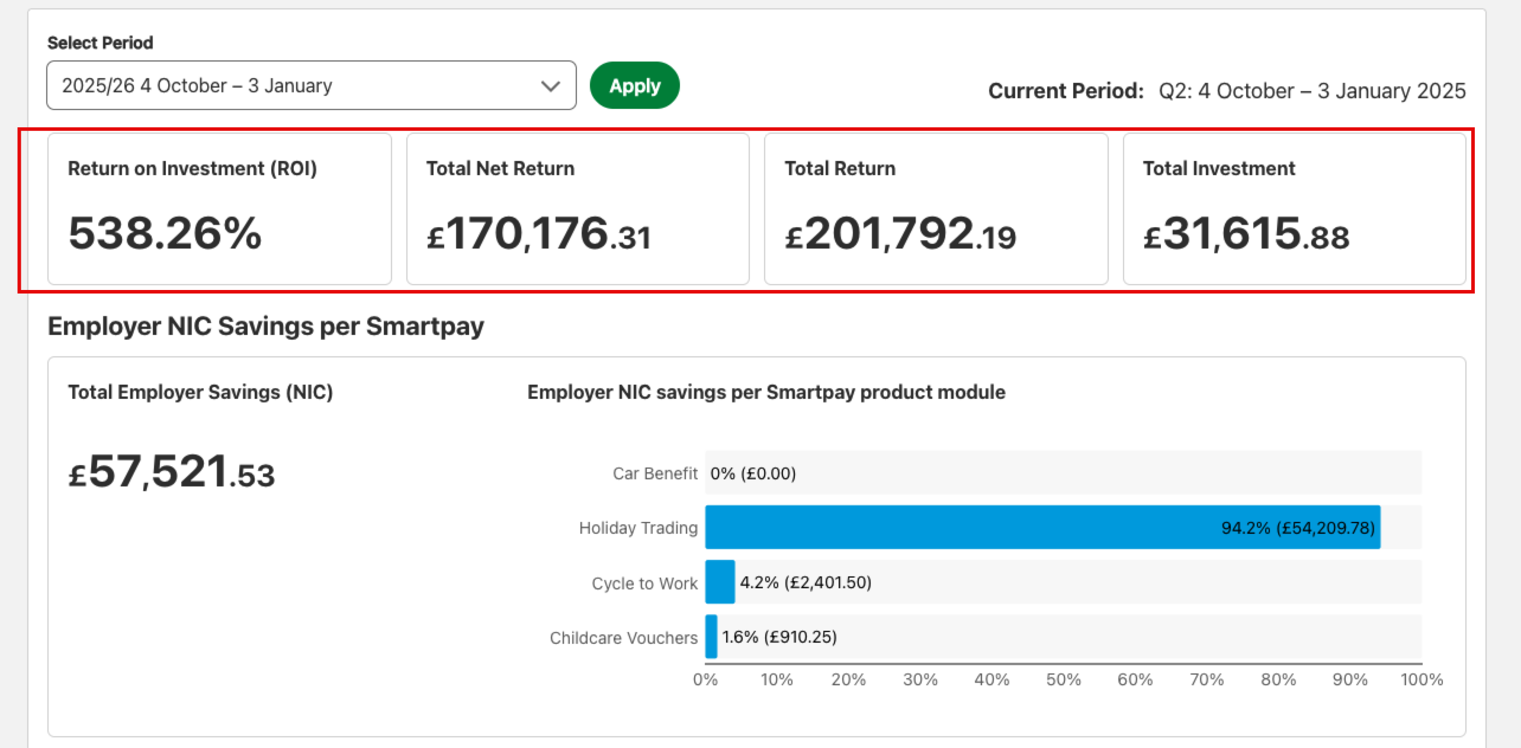1521x748 pixels.
Task: Click the Total Investment £31,615.88 card
Action: pos(1295,209)
